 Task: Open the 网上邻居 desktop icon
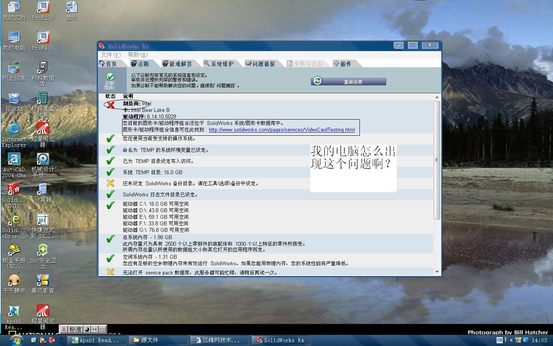(x=14, y=71)
